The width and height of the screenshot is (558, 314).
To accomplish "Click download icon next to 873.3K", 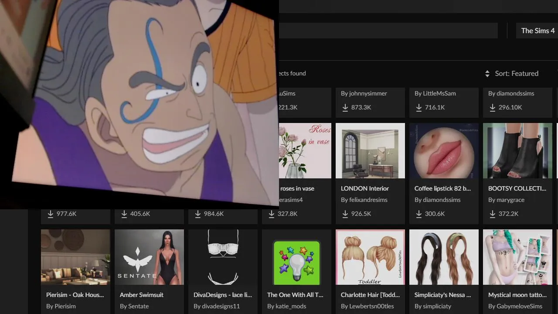I will pos(345,107).
